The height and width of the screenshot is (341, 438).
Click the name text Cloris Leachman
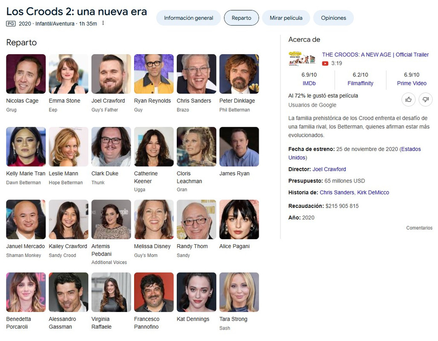(190, 177)
